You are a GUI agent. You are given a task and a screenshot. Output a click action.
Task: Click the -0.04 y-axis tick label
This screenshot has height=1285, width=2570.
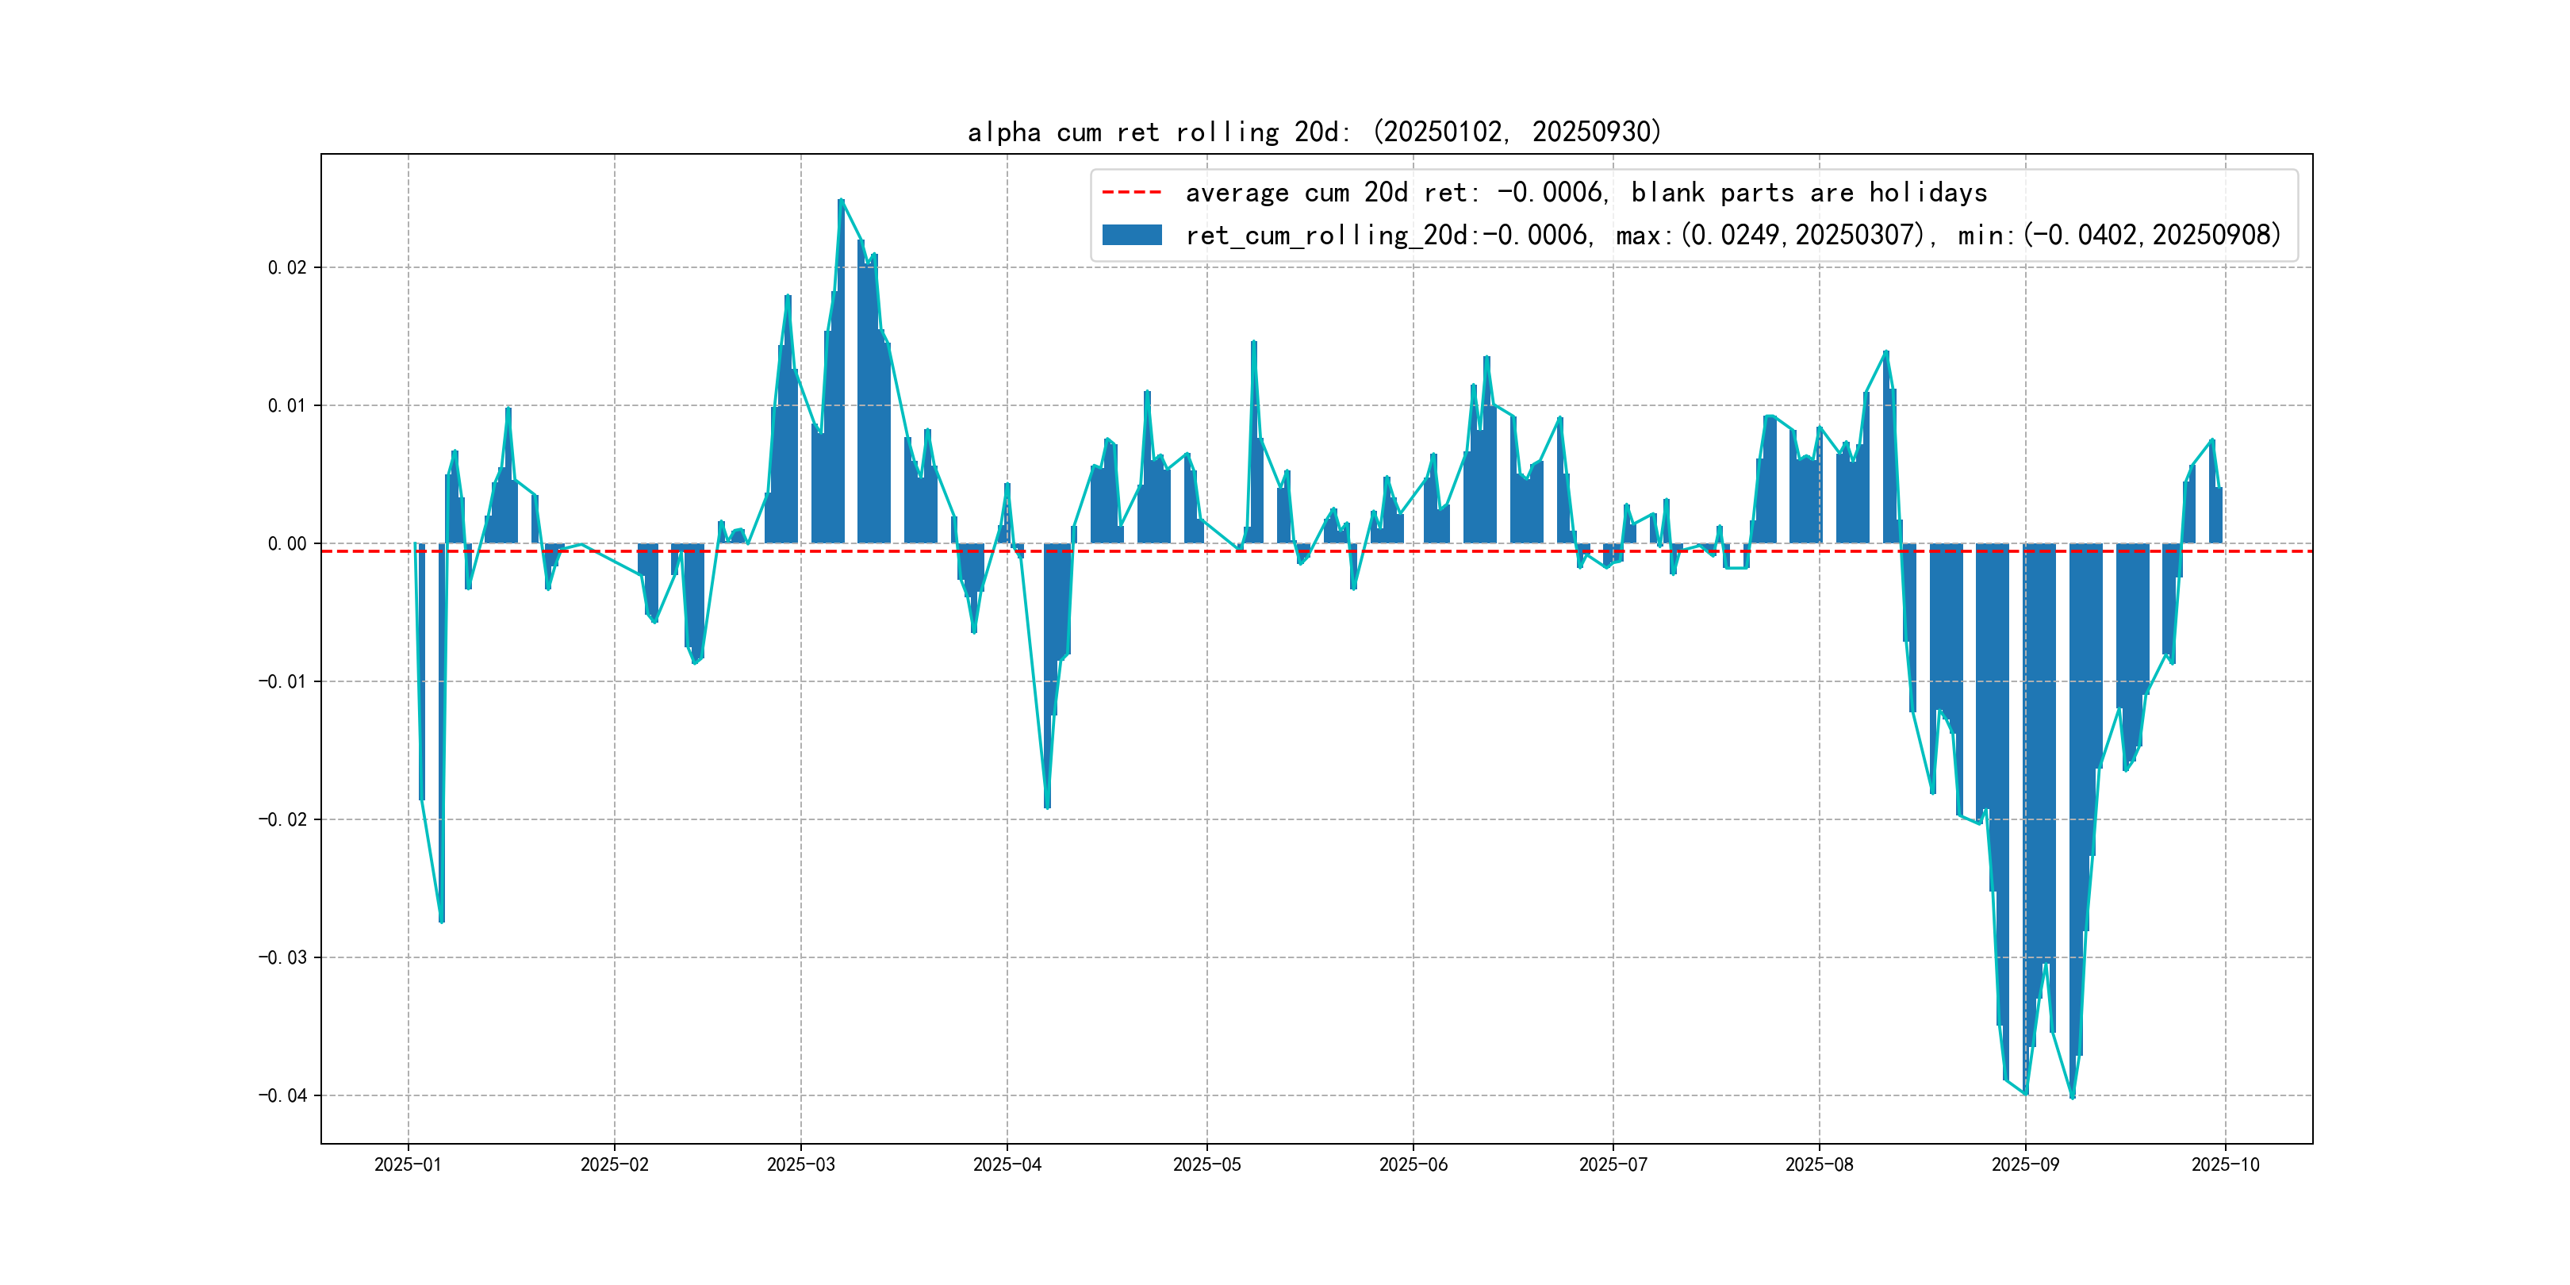[x=282, y=1095]
